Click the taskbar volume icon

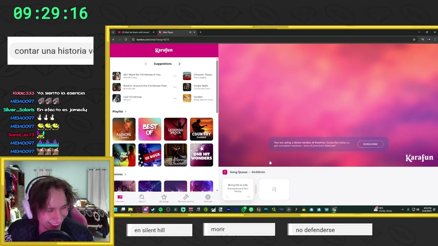click(418, 209)
